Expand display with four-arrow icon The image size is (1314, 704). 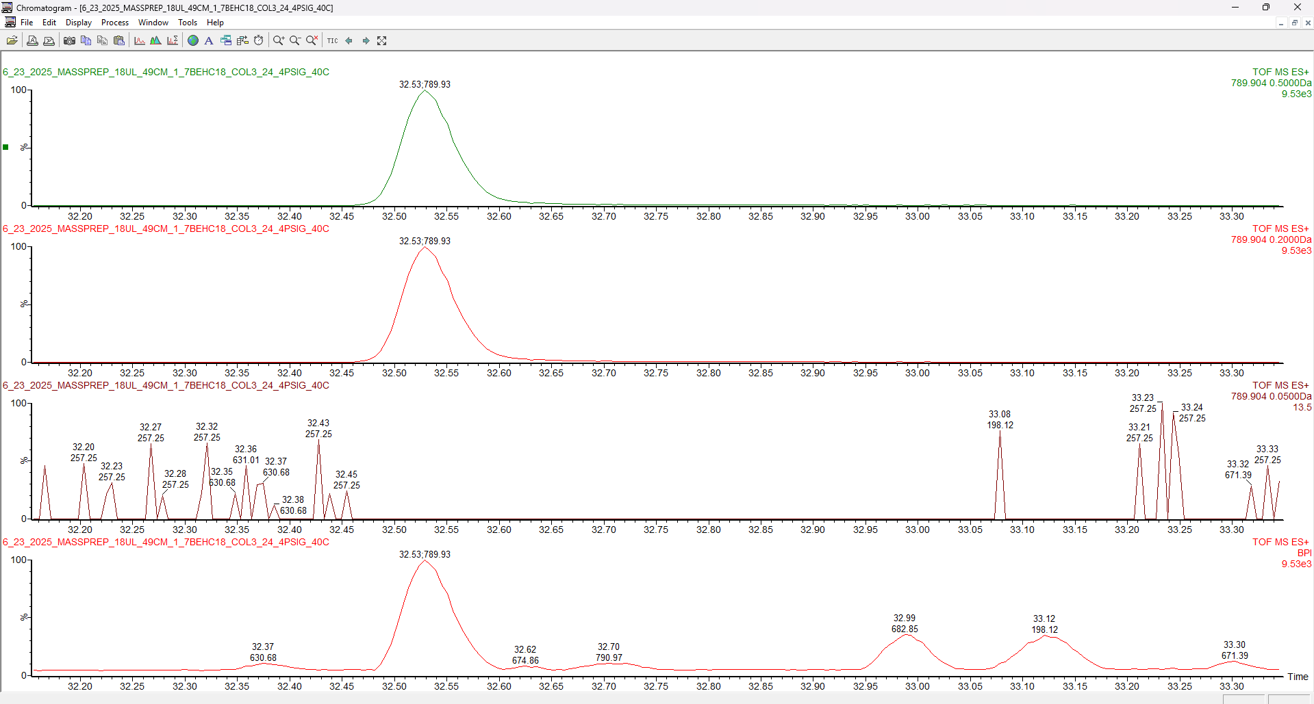(382, 40)
